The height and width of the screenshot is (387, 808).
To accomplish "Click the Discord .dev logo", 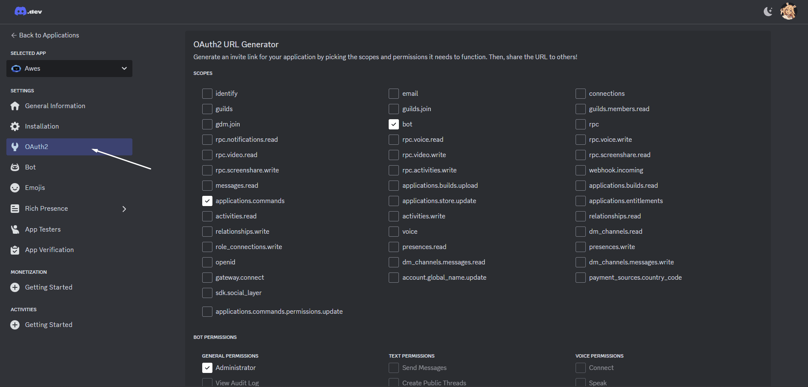I will point(28,11).
